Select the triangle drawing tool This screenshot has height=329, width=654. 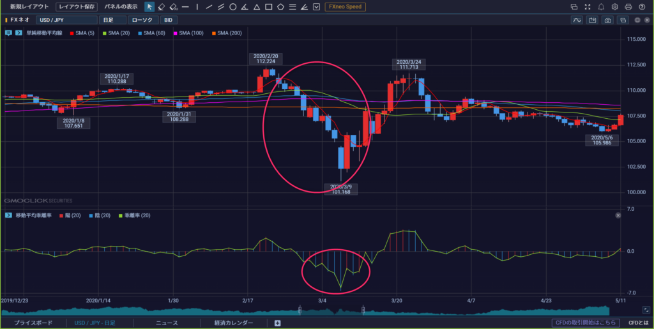click(257, 6)
